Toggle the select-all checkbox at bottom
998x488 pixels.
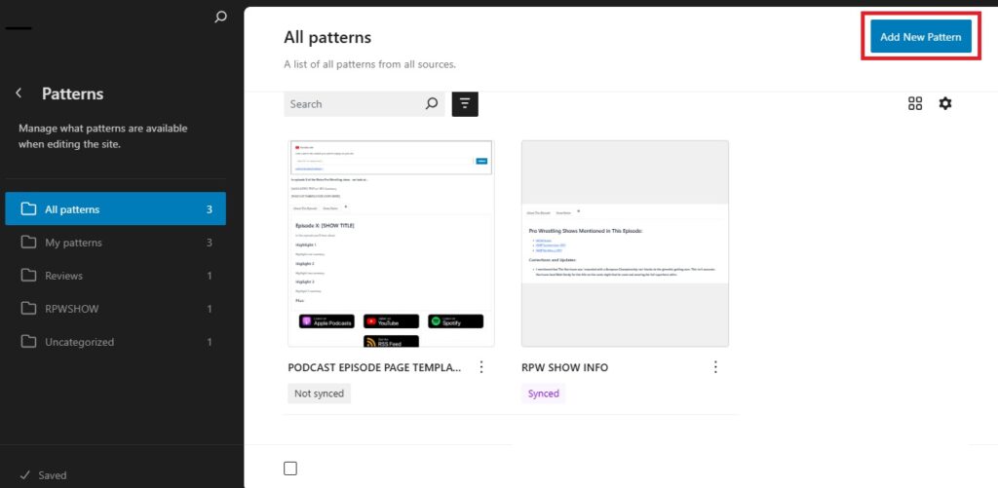click(290, 468)
